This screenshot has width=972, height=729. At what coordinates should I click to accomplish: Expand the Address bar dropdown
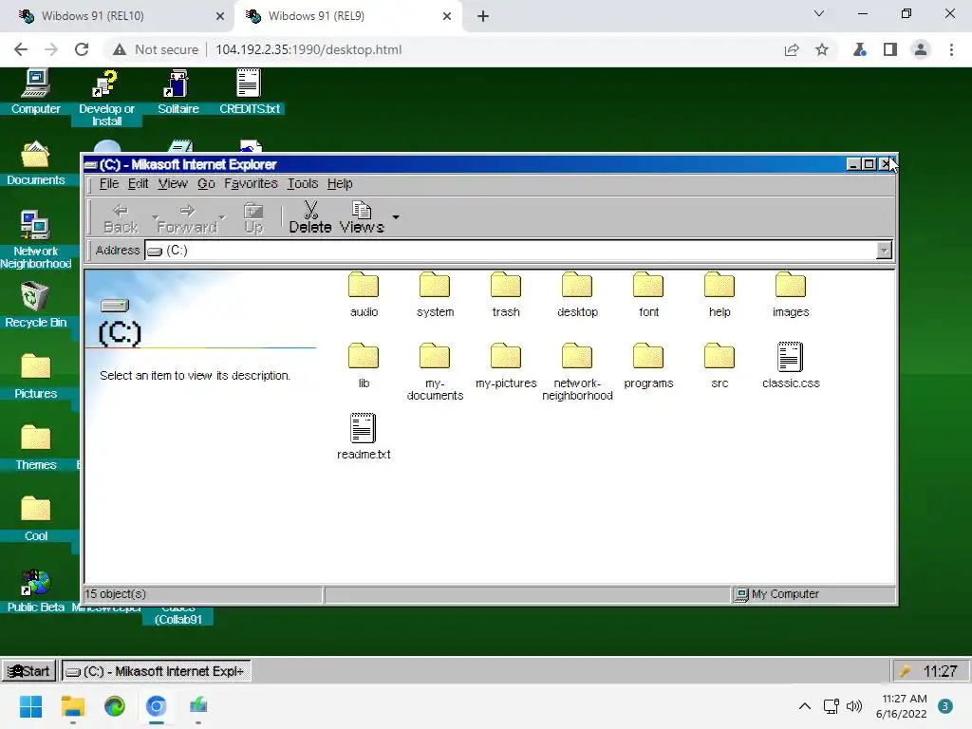(x=884, y=251)
